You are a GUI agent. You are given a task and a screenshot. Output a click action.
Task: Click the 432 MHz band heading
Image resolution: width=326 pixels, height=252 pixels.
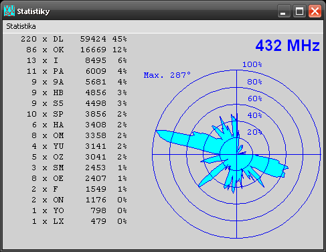click(287, 46)
